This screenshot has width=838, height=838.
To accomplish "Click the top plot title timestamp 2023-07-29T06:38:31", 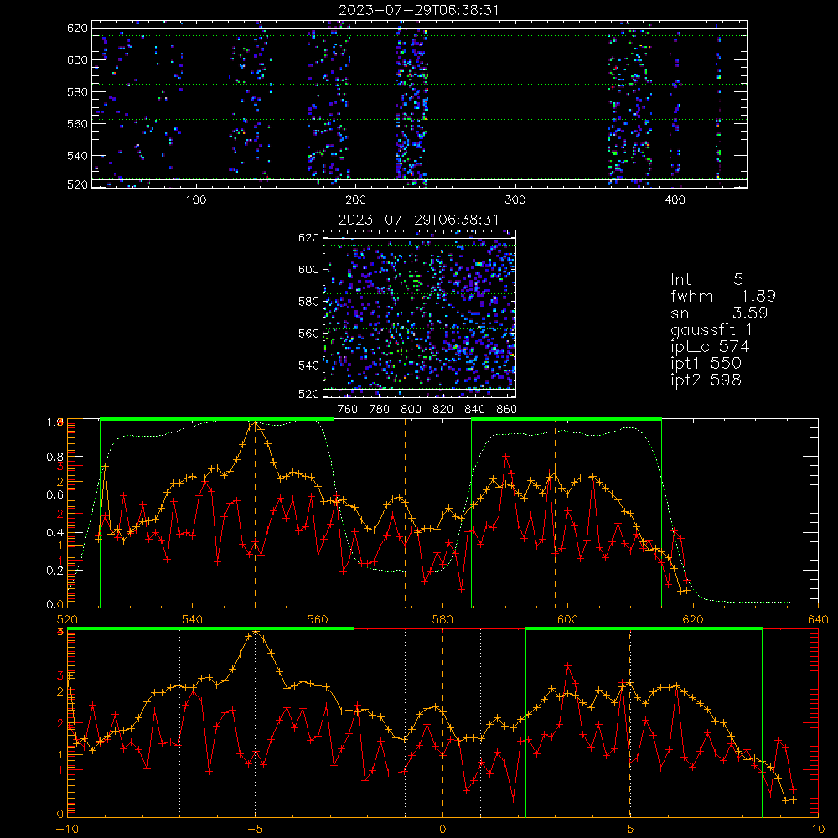I will pyautogui.click(x=418, y=9).
